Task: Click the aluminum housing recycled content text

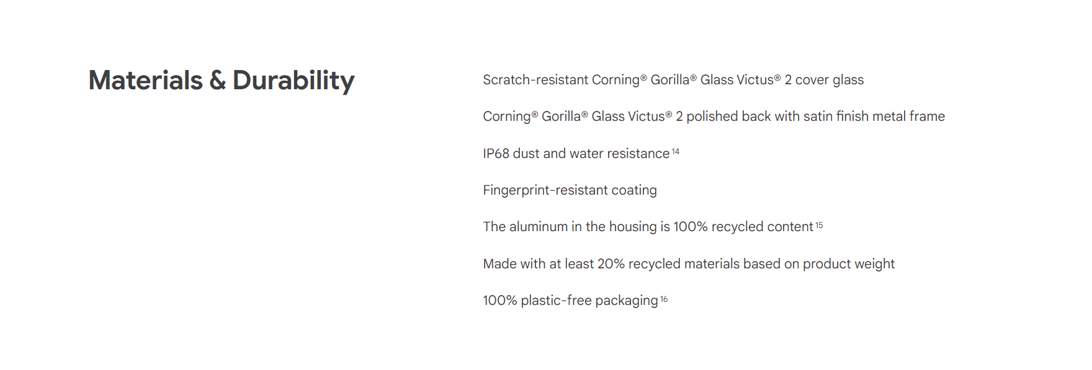Action: point(648,227)
